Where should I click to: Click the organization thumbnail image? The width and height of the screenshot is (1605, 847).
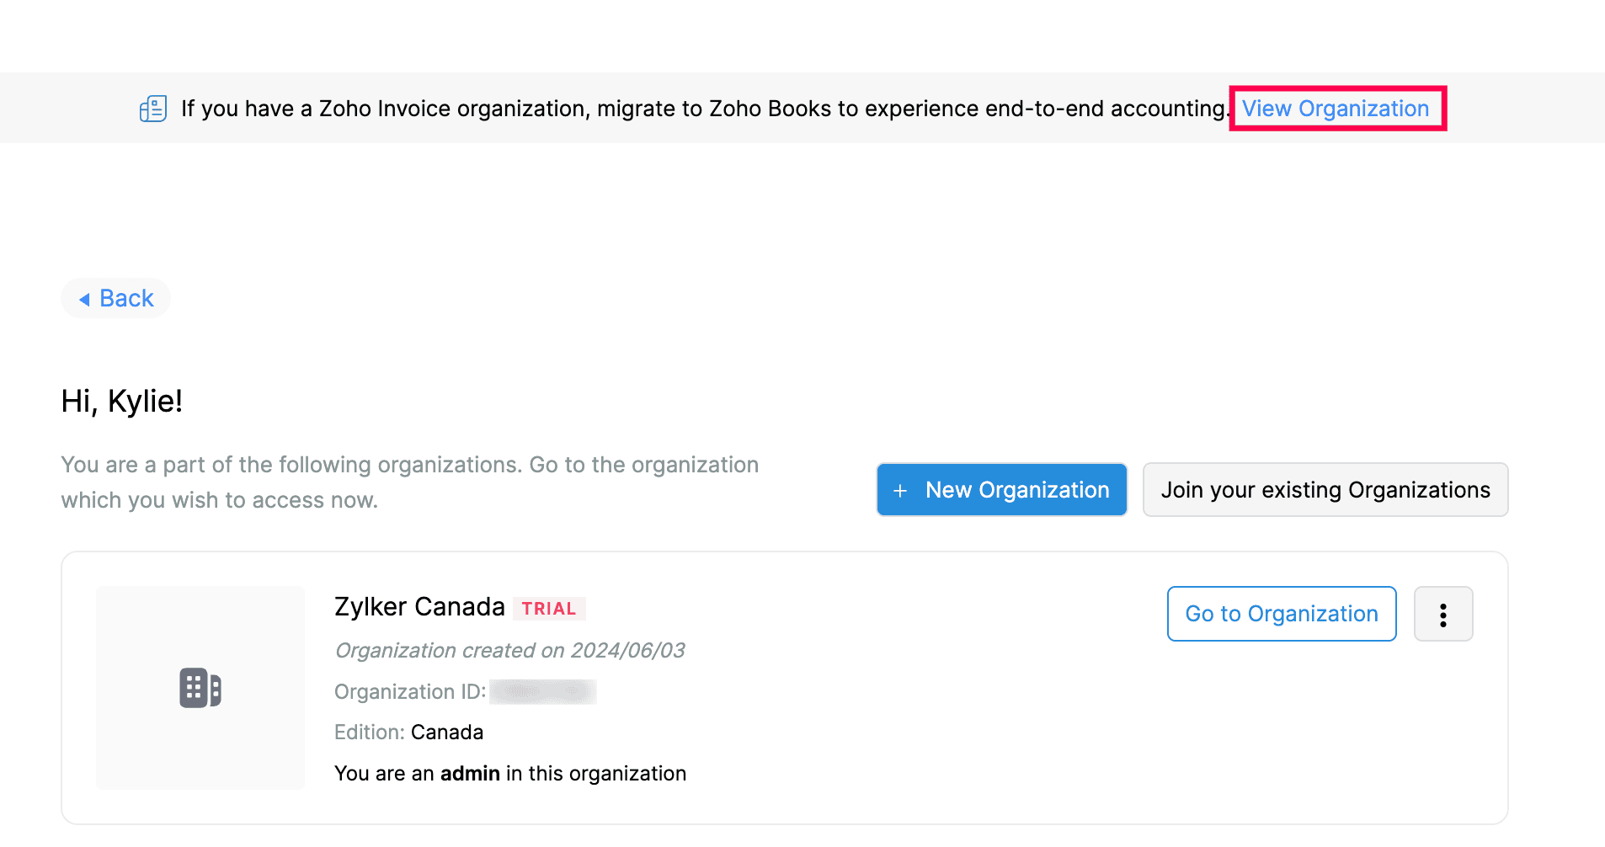pos(200,688)
